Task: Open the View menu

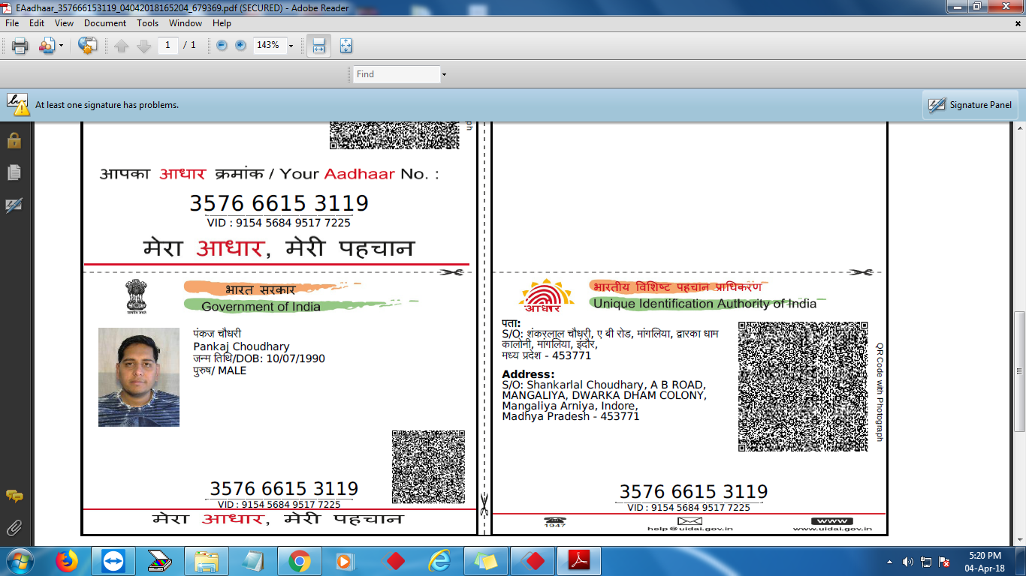Action: (x=64, y=23)
